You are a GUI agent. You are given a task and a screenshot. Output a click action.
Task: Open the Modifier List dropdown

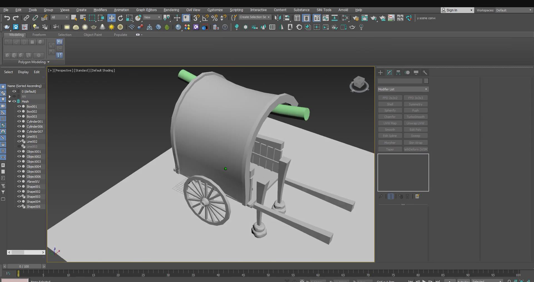tap(403, 89)
